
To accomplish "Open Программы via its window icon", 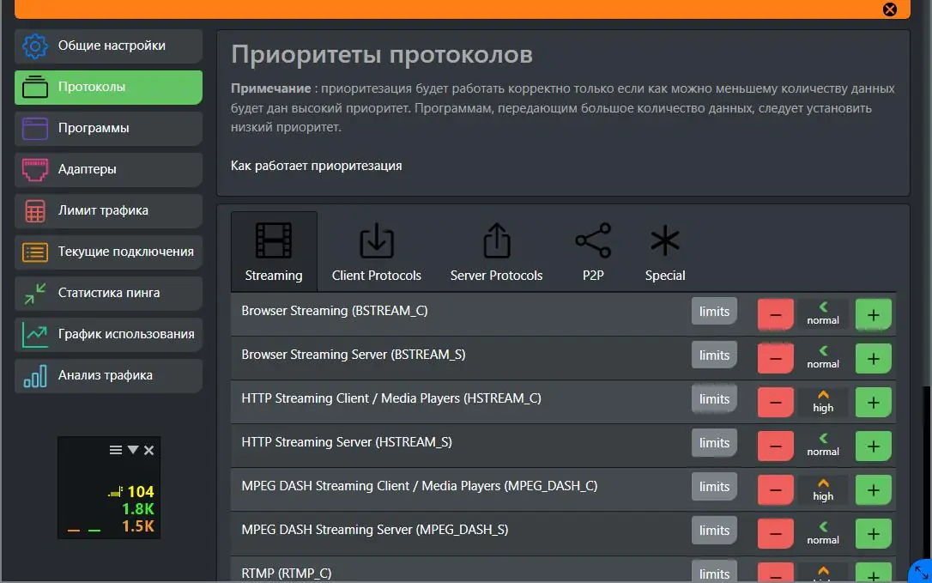I will pyautogui.click(x=34, y=128).
